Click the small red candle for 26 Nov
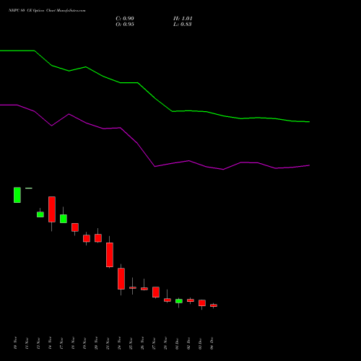 (x=144, y=289)
